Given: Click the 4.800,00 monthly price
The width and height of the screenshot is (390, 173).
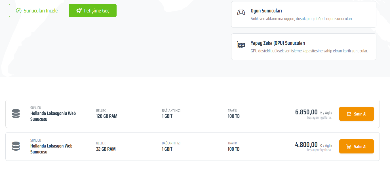Looking at the screenshot, I should click(306, 145).
